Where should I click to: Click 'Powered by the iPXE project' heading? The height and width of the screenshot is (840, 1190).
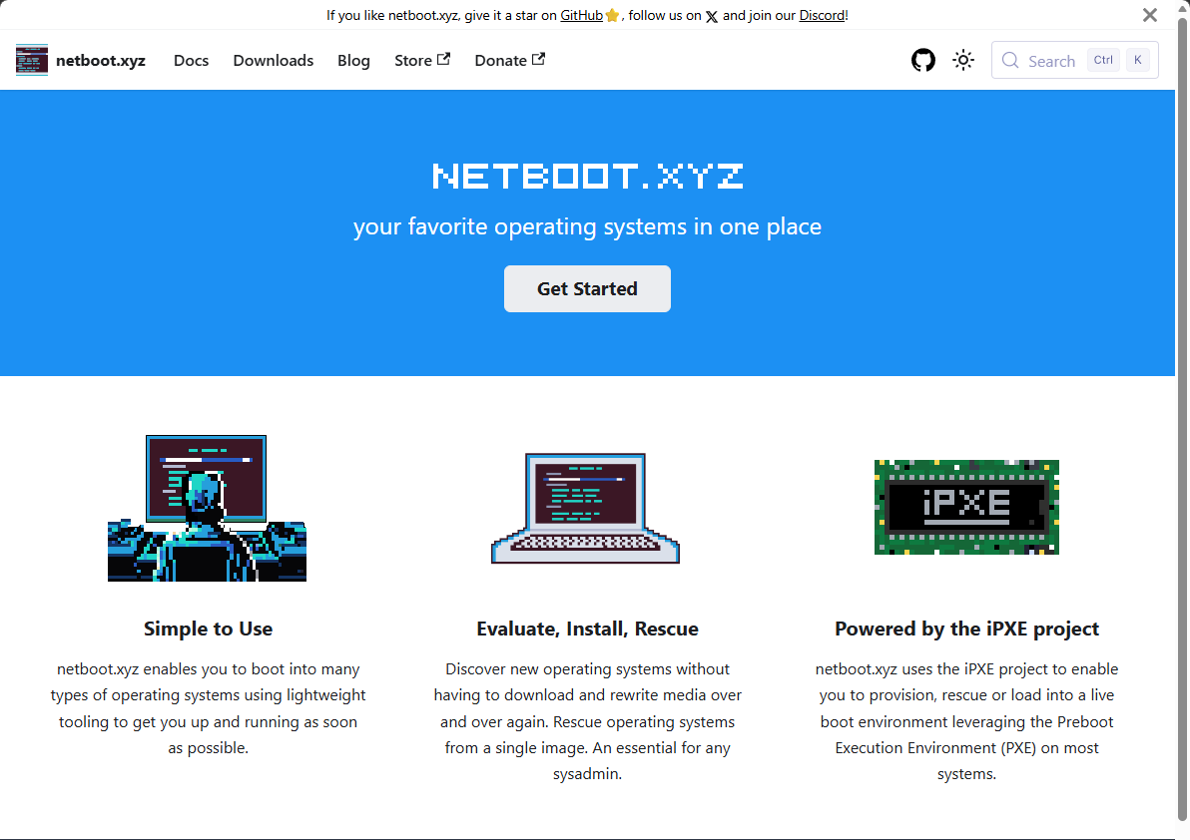click(x=966, y=629)
